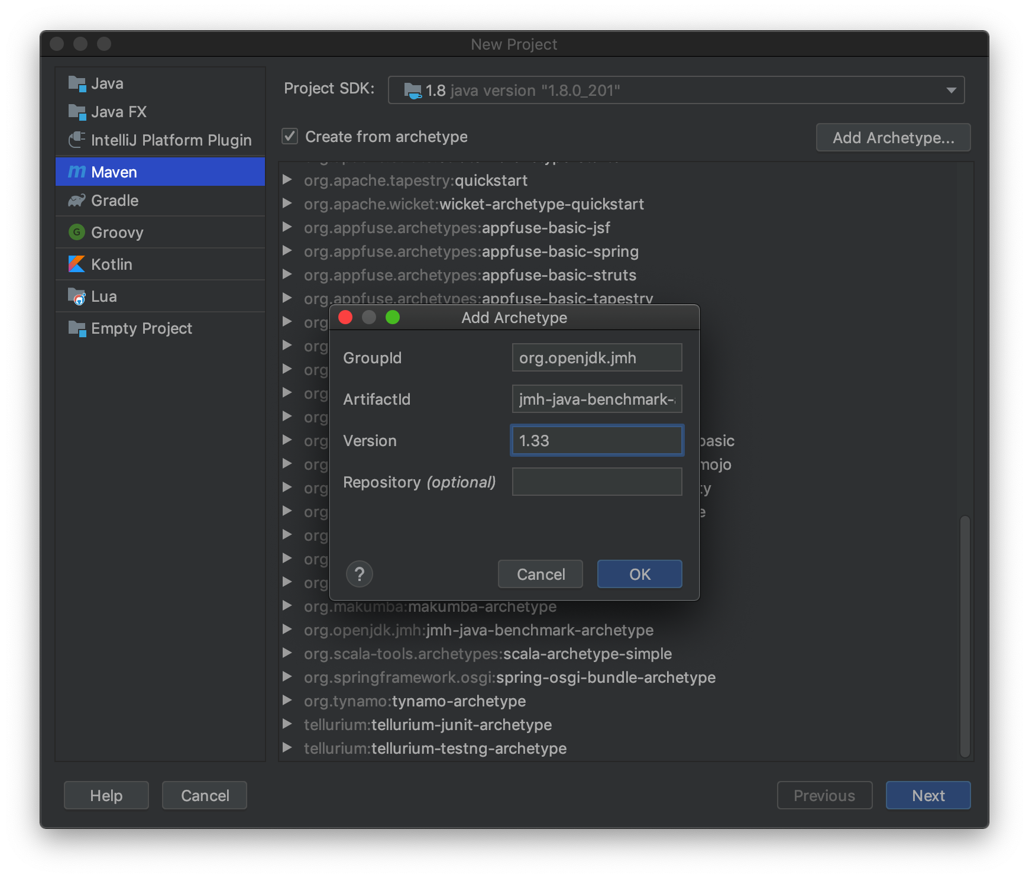Click the Empty Project folder icon
Image resolution: width=1029 pixels, height=878 pixels.
77,328
